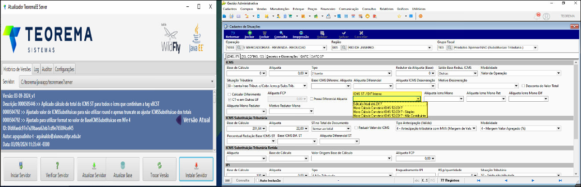Click the ICMS ST Alíquota 22,00 field
Image resolution: width=581 pixels, height=187 pixels.
click(x=289, y=128)
